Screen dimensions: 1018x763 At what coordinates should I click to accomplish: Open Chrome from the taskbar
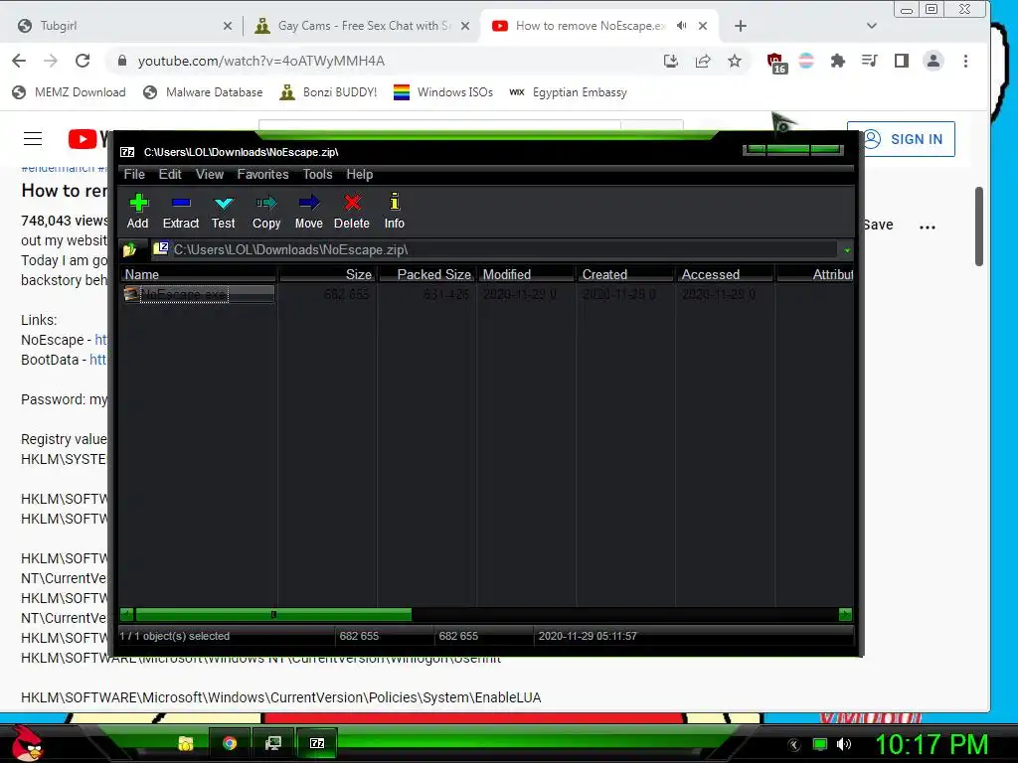pos(230,743)
